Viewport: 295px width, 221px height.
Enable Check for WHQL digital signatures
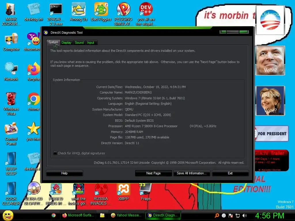(55, 153)
